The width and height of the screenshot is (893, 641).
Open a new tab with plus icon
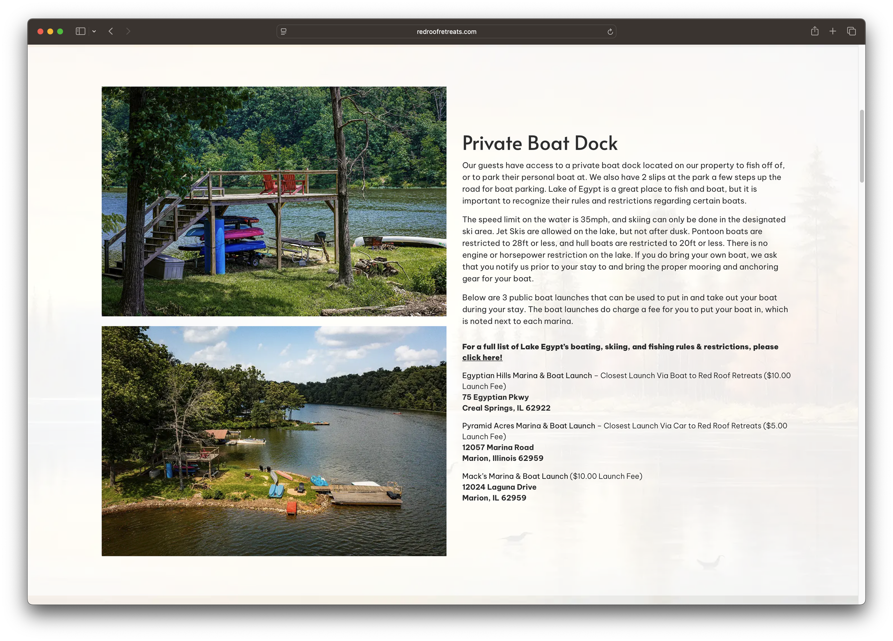(x=833, y=31)
